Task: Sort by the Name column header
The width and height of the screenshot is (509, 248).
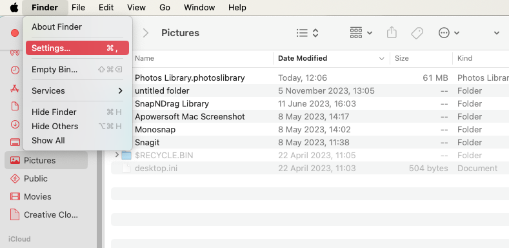Action: point(145,59)
